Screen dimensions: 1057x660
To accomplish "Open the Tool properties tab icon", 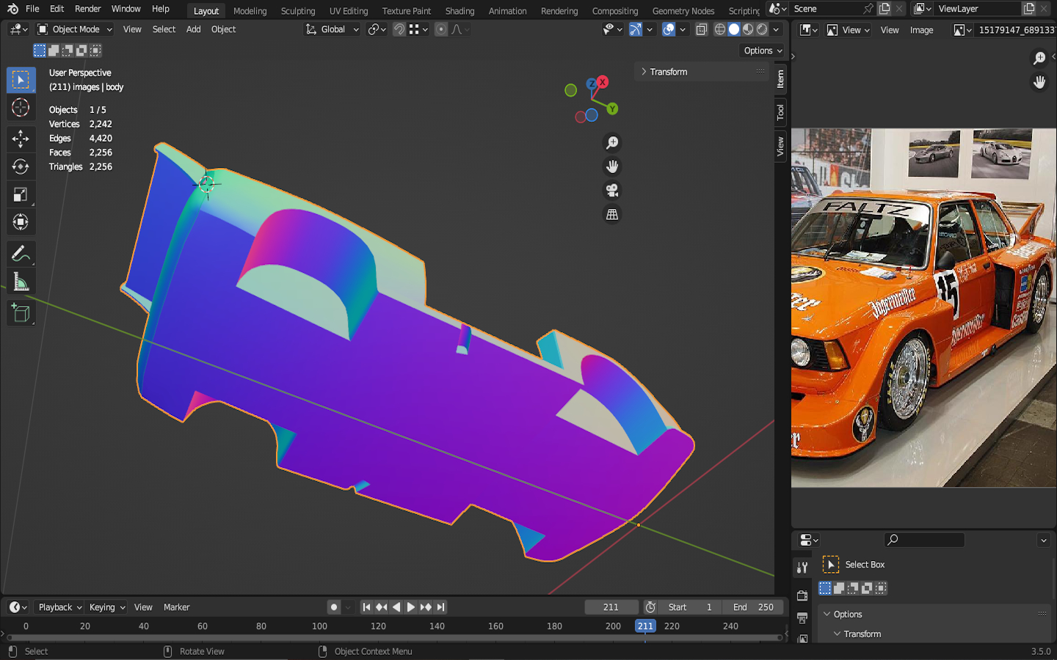I will pyautogui.click(x=802, y=567).
